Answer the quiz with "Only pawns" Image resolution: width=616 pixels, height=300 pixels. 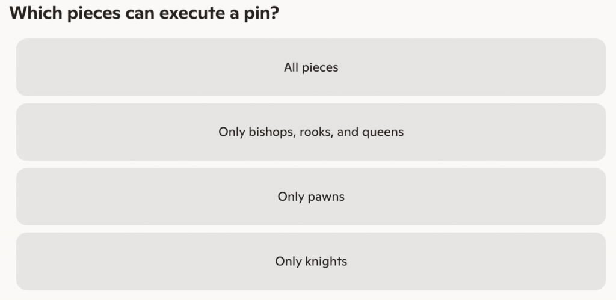tap(311, 197)
